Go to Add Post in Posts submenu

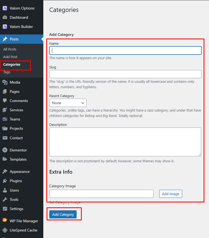click(10, 57)
